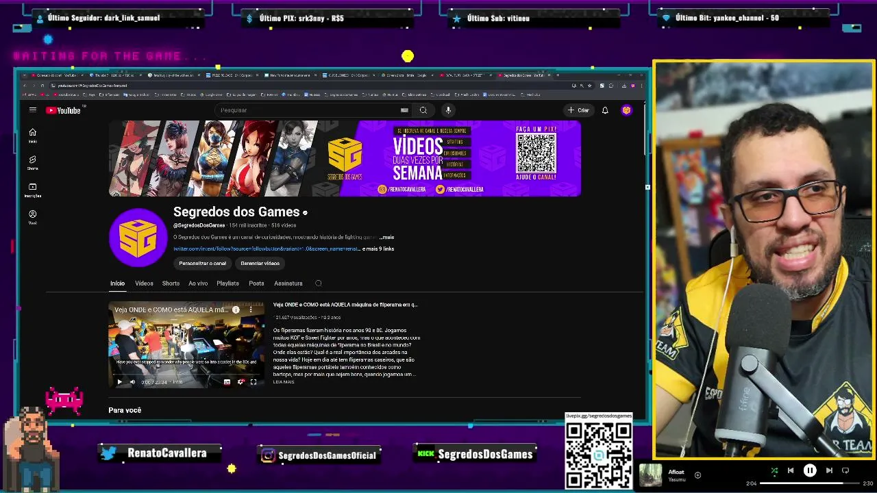Viewport: 877px width, 493px height.
Task: Click the channel search magnifier icon
Action: (319, 283)
